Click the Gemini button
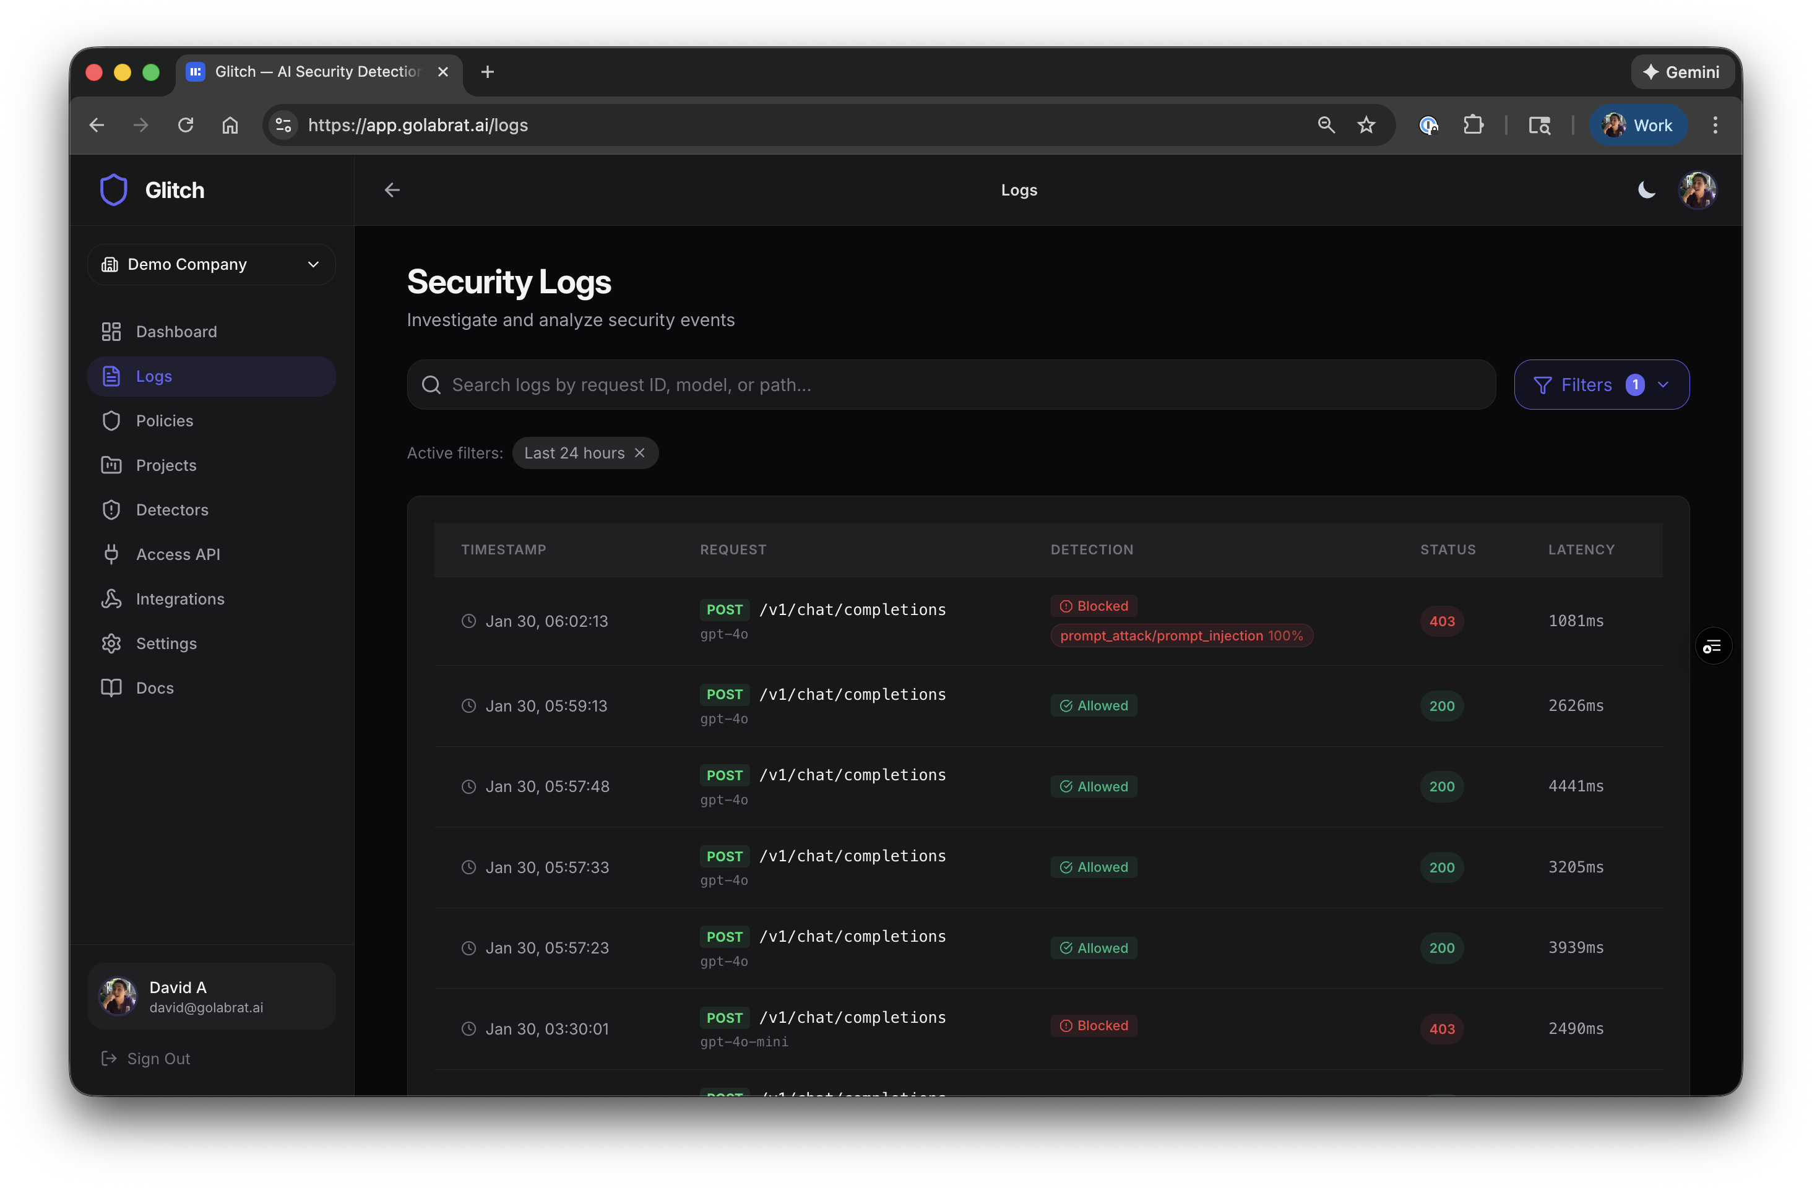This screenshot has height=1188, width=1812. [x=1682, y=72]
